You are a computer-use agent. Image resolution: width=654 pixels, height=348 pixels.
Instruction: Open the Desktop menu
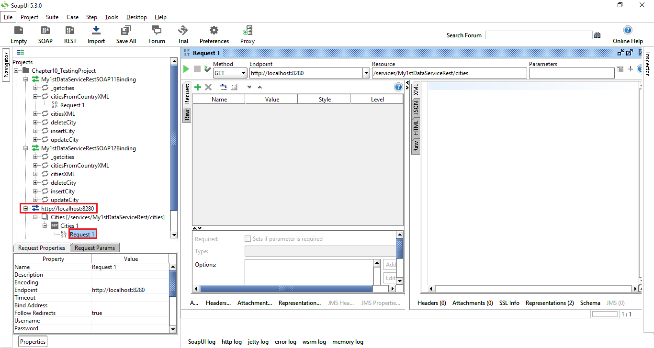click(x=136, y=17)
